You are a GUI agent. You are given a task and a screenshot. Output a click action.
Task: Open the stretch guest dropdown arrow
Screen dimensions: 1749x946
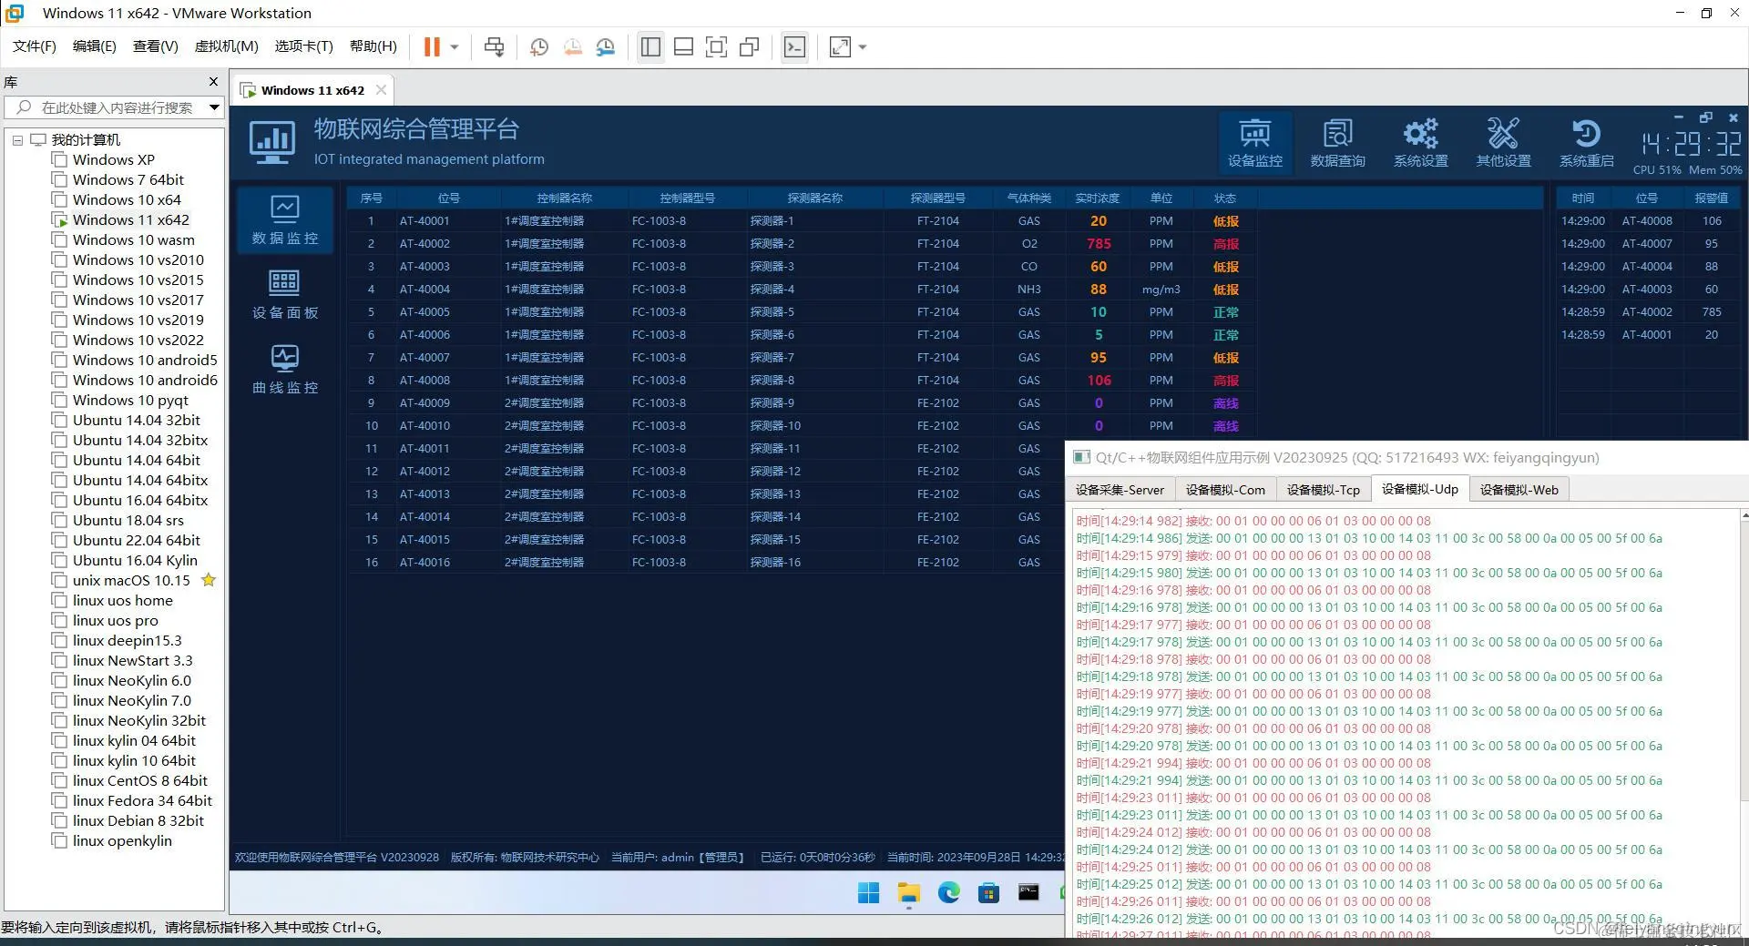coord(863,47)
